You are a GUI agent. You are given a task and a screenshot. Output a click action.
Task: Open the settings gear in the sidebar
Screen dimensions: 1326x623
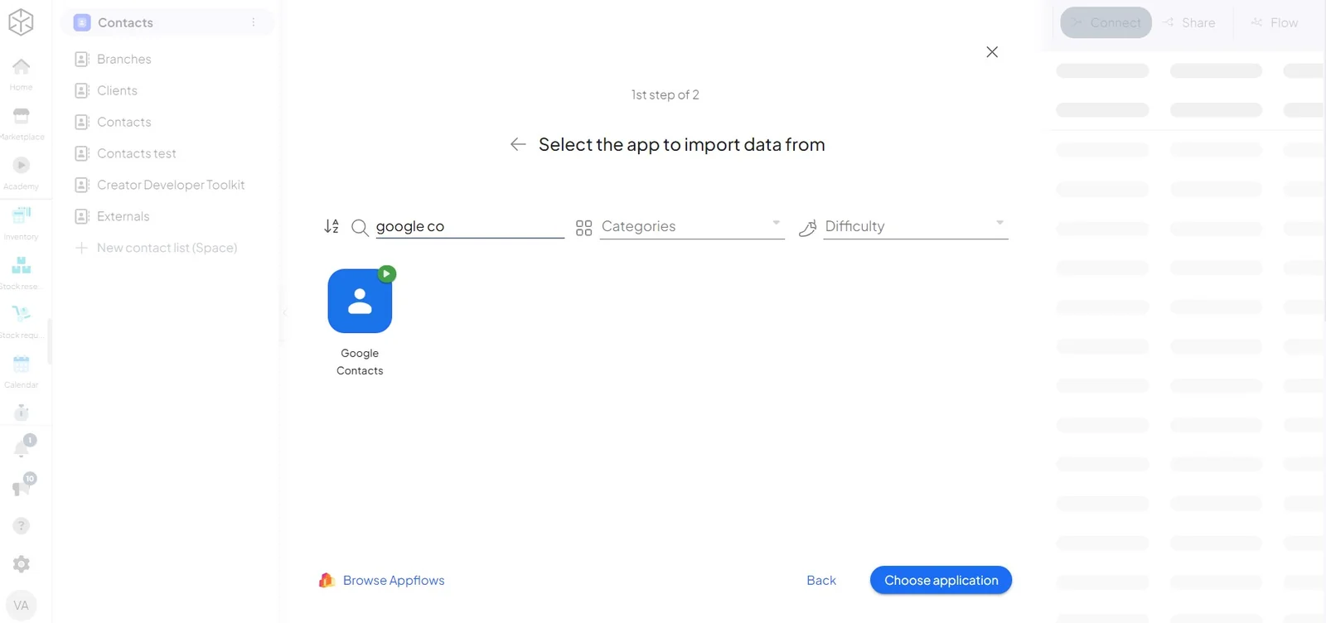pos(22,564)
